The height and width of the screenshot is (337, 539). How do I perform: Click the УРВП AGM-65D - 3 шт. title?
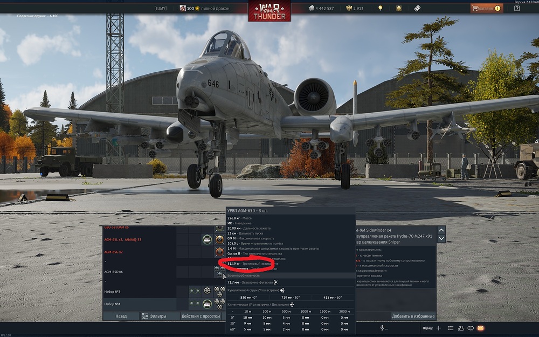(247, 210)
